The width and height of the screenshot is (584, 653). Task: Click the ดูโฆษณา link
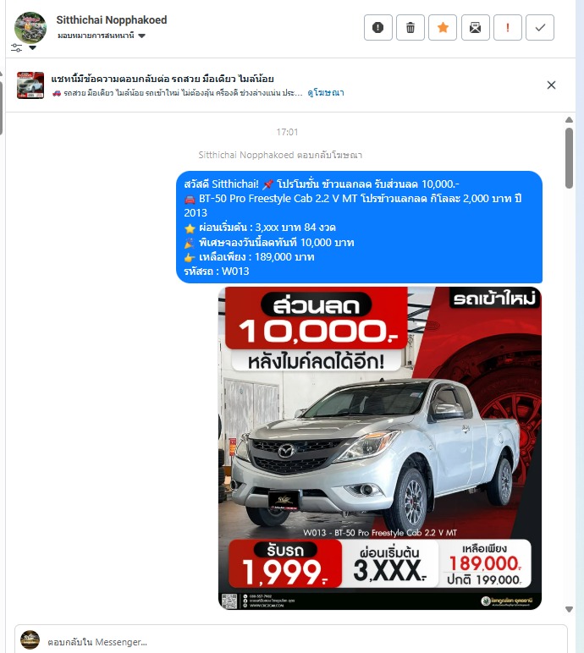(x=326, y=92)
